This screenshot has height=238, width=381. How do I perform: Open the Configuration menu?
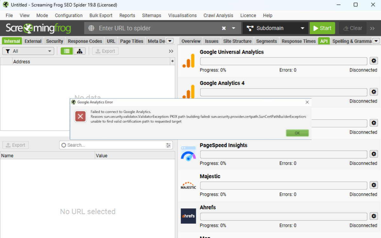tap(69, 15)
